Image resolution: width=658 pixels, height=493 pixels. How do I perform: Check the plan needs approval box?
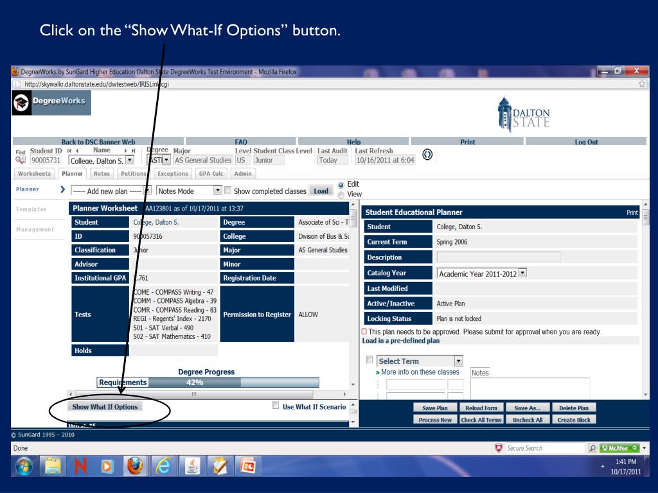coord(364,332)
